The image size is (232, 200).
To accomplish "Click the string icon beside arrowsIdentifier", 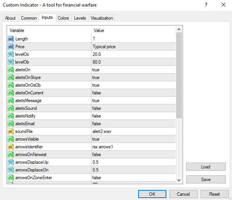I will (11, 147).
